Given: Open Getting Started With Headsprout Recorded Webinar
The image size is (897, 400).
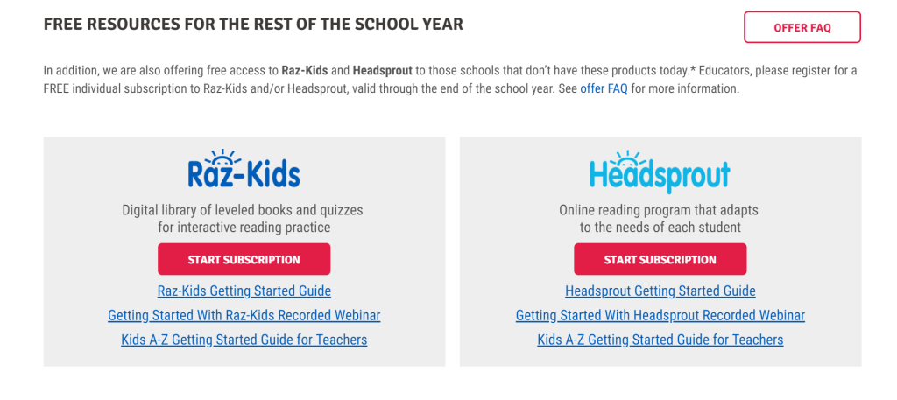Looking at the screenshot, I should [660, 315].
